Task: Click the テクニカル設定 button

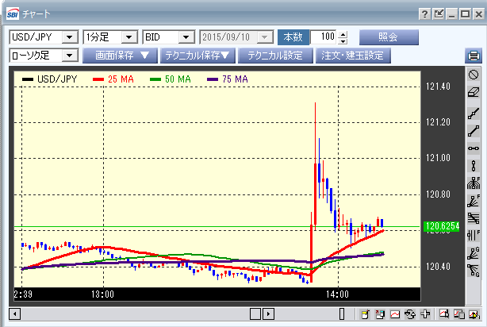Action: pyautogui.click(x=274, y=56)
